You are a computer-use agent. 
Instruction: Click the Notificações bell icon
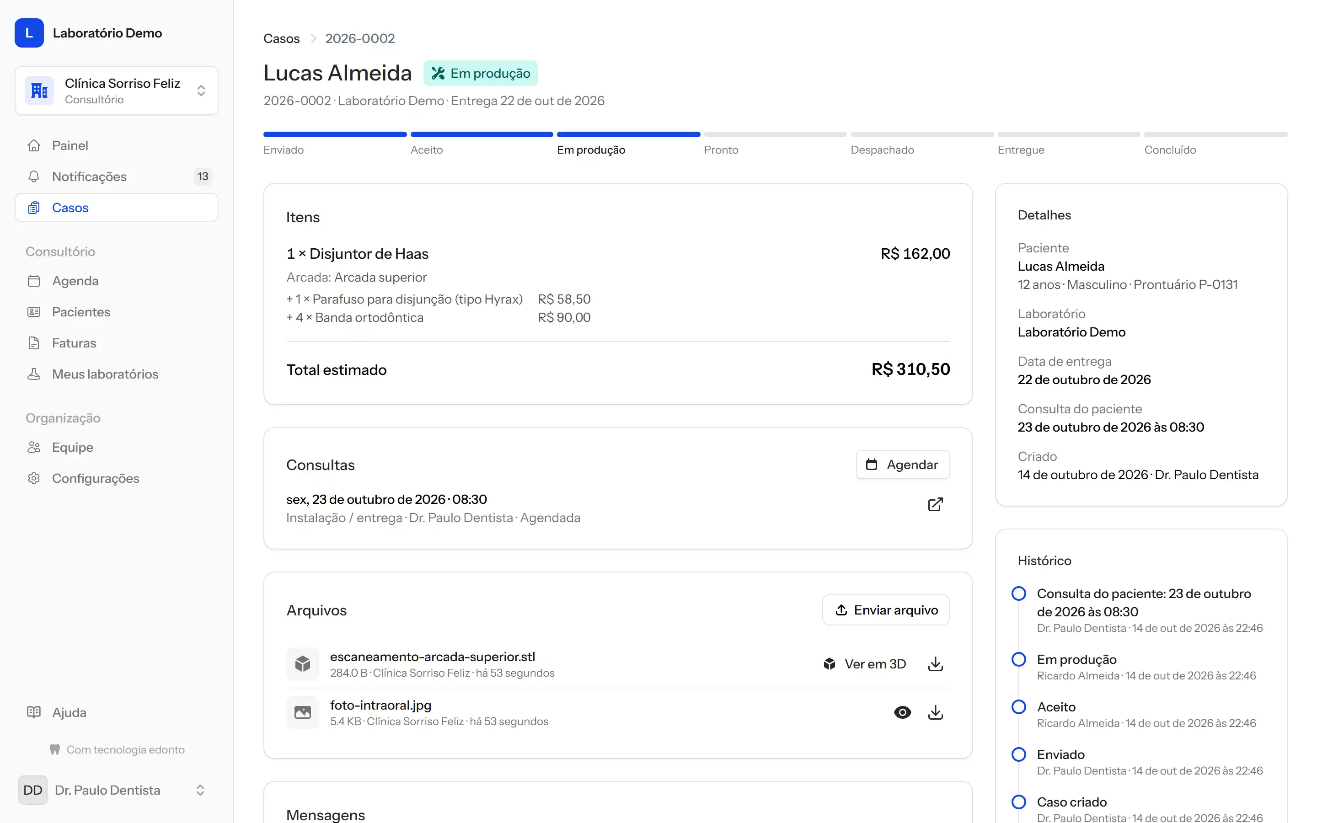(34, 176)
